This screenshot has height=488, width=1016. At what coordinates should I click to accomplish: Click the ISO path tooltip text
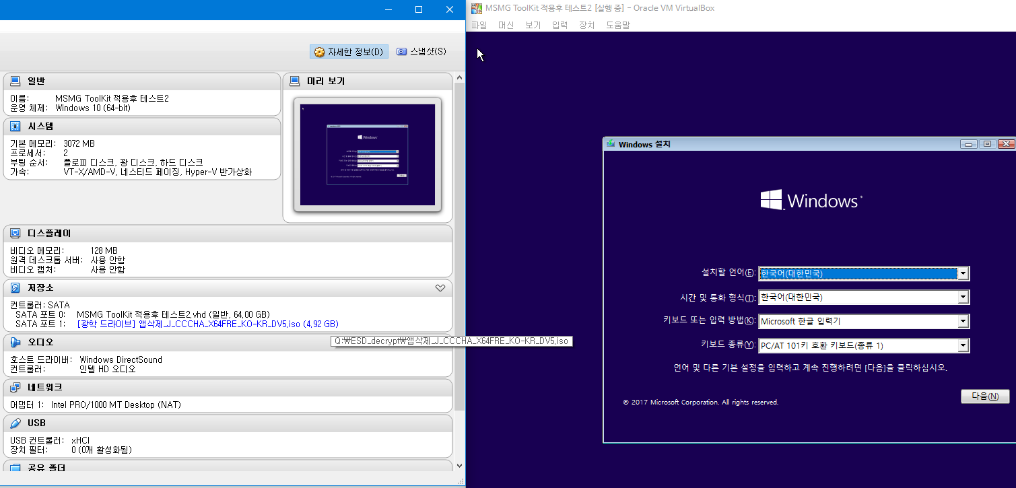[x=451, y=341]
